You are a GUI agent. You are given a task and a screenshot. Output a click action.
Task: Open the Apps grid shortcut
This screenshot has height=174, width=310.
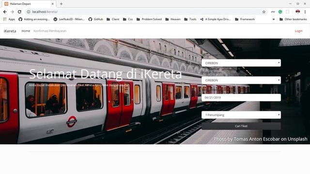point(9,19)
